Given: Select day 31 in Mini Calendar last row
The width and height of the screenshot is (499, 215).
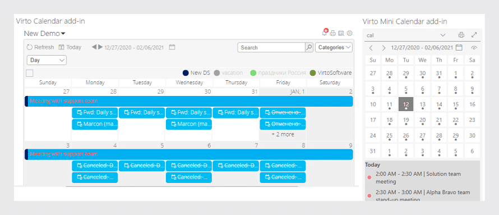Looking at the screenshot, I should click(373, 151).
